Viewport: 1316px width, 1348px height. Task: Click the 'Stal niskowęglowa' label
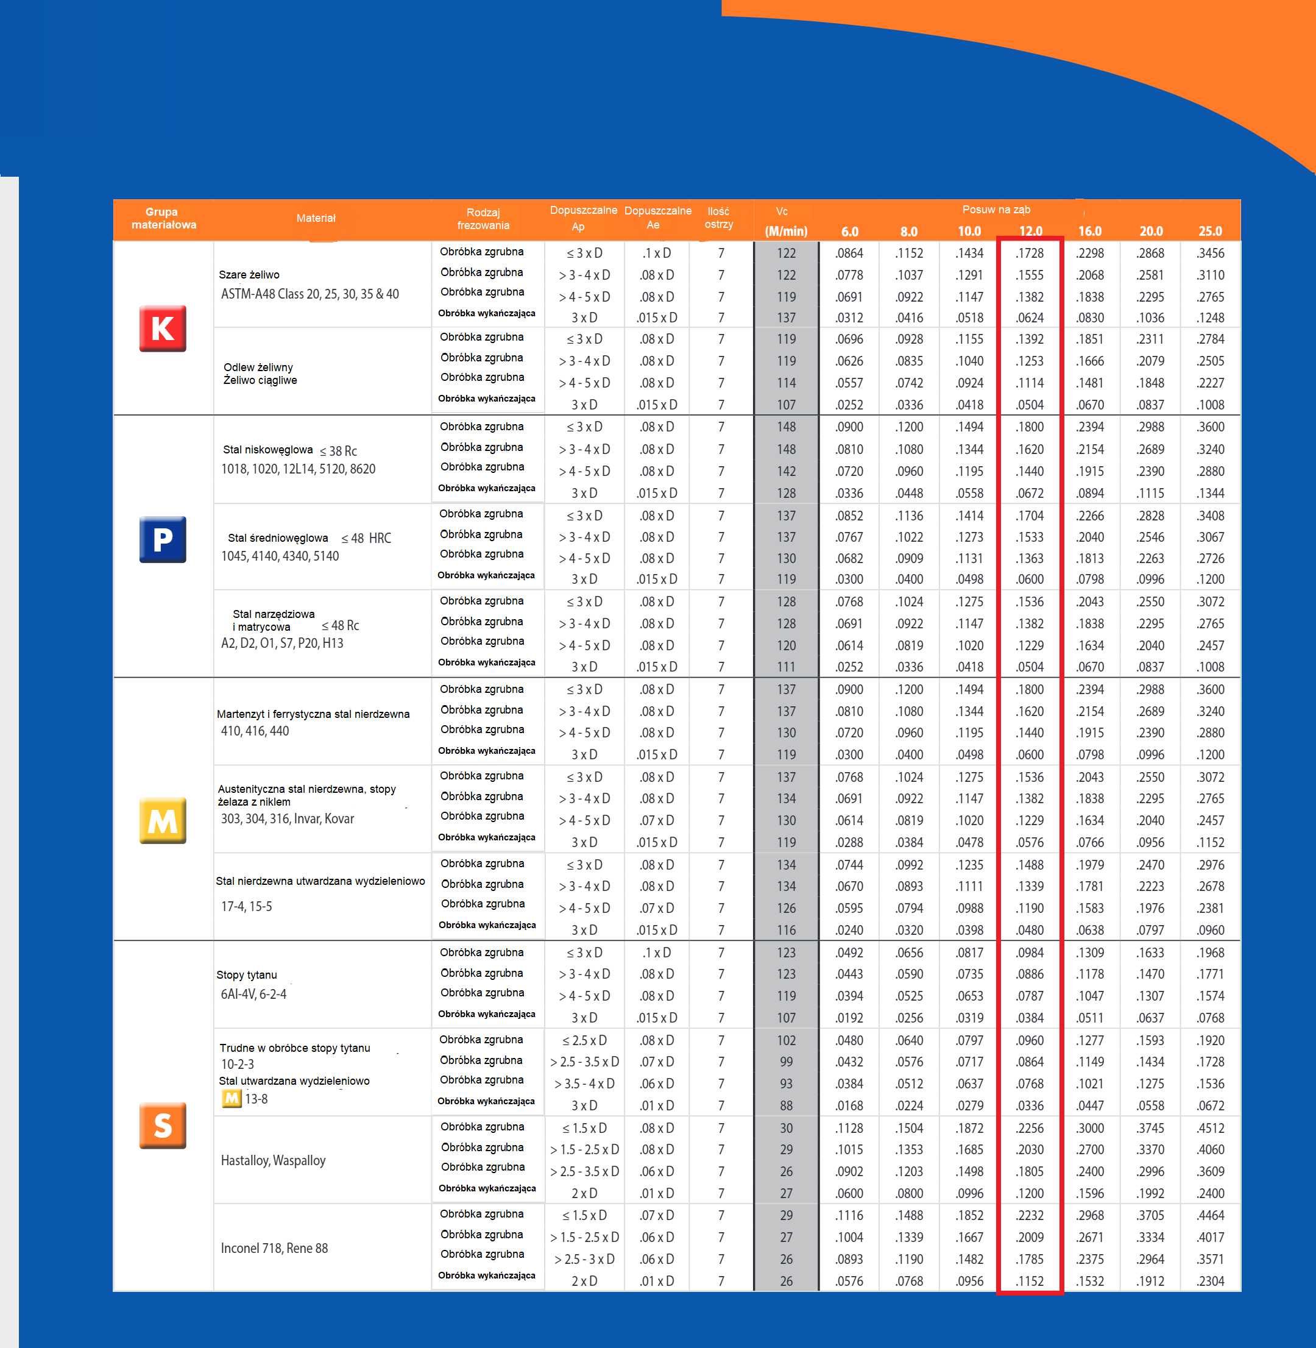click(x=267, y=449)
